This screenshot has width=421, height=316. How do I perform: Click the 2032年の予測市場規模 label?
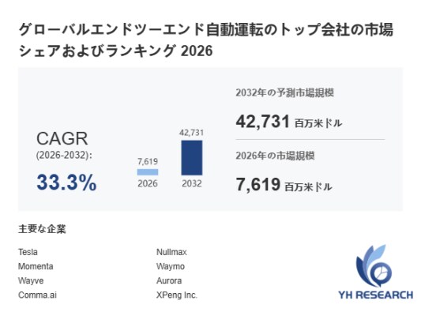pos(285,93)
